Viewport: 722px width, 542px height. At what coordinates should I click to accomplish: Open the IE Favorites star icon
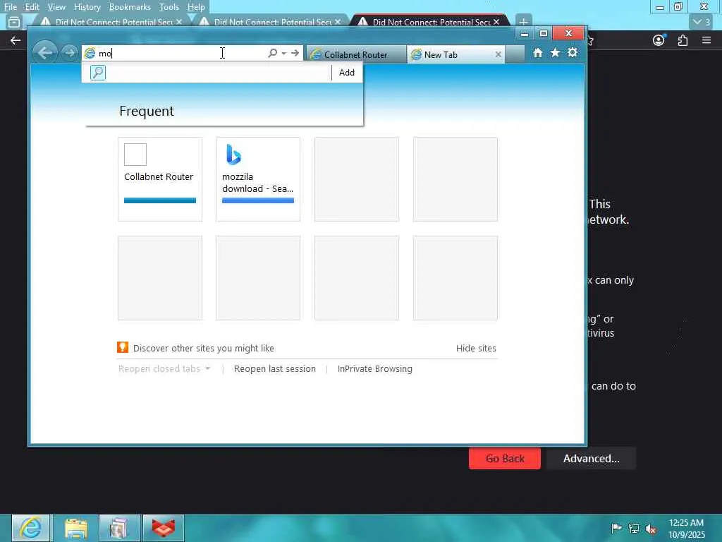(556, 53)
